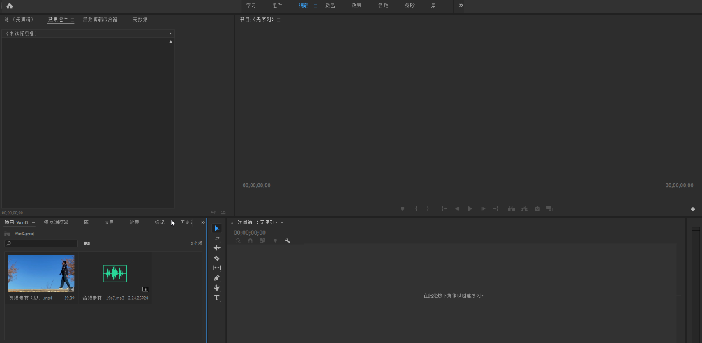Click the Home icon

9,6
